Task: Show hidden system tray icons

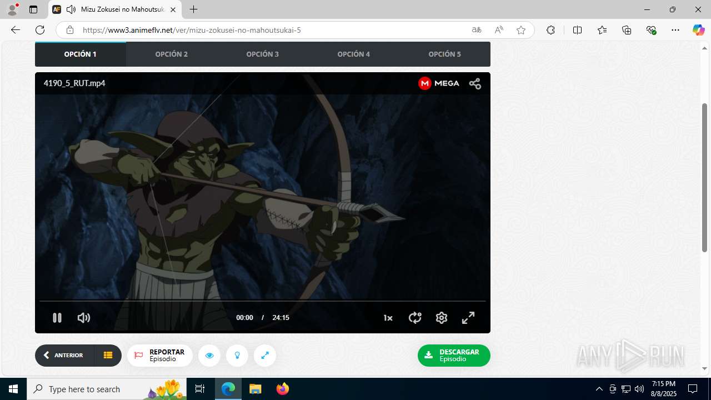Action: [599, 389]
